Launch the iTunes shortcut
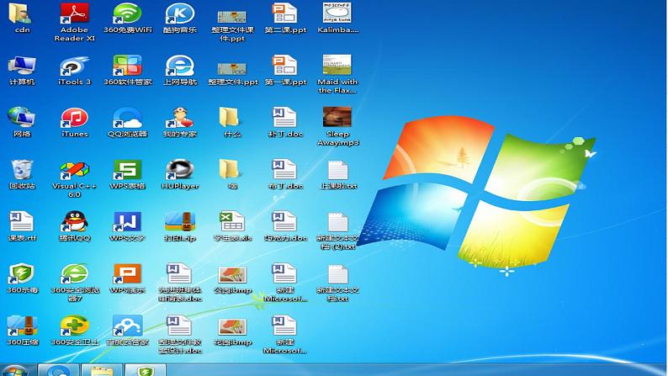Image resolution: width=668 pixels, height=376 pixels. tap(74, 122)
